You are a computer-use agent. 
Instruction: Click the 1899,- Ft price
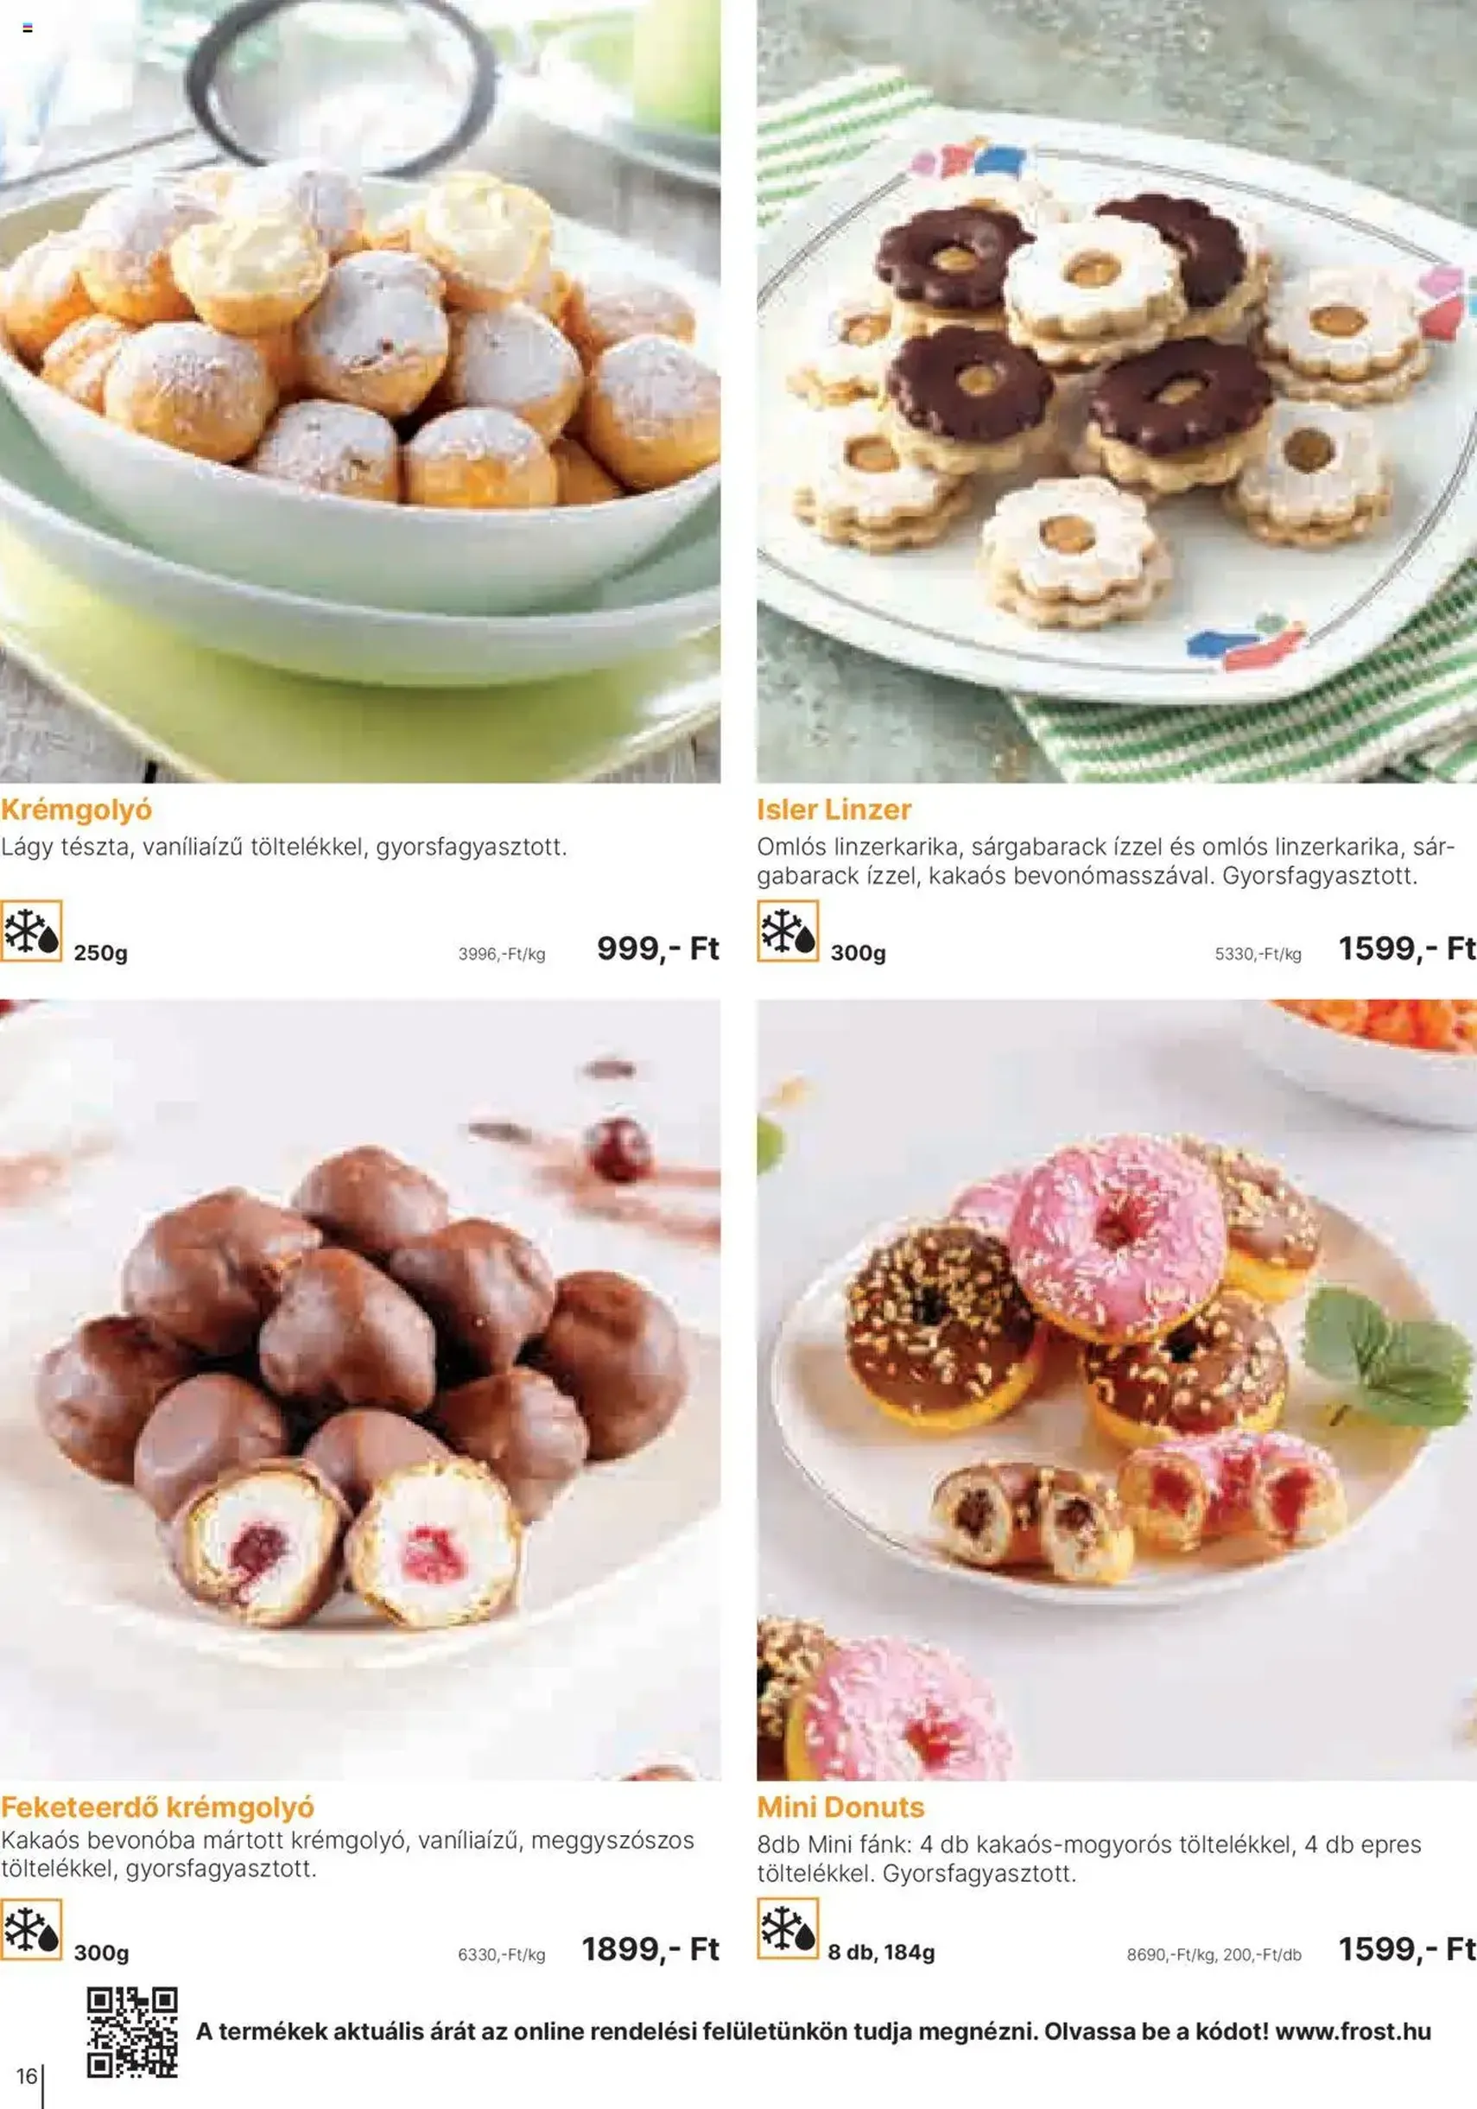(650, 1947)
